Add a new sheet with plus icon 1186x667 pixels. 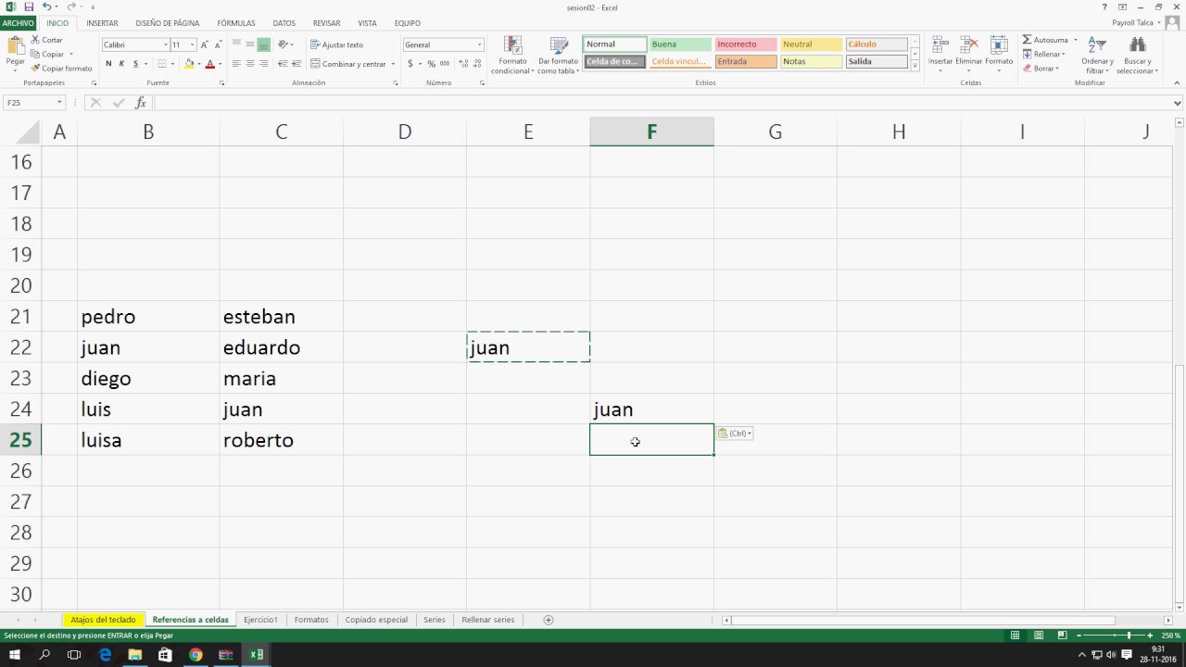point(548,620)
